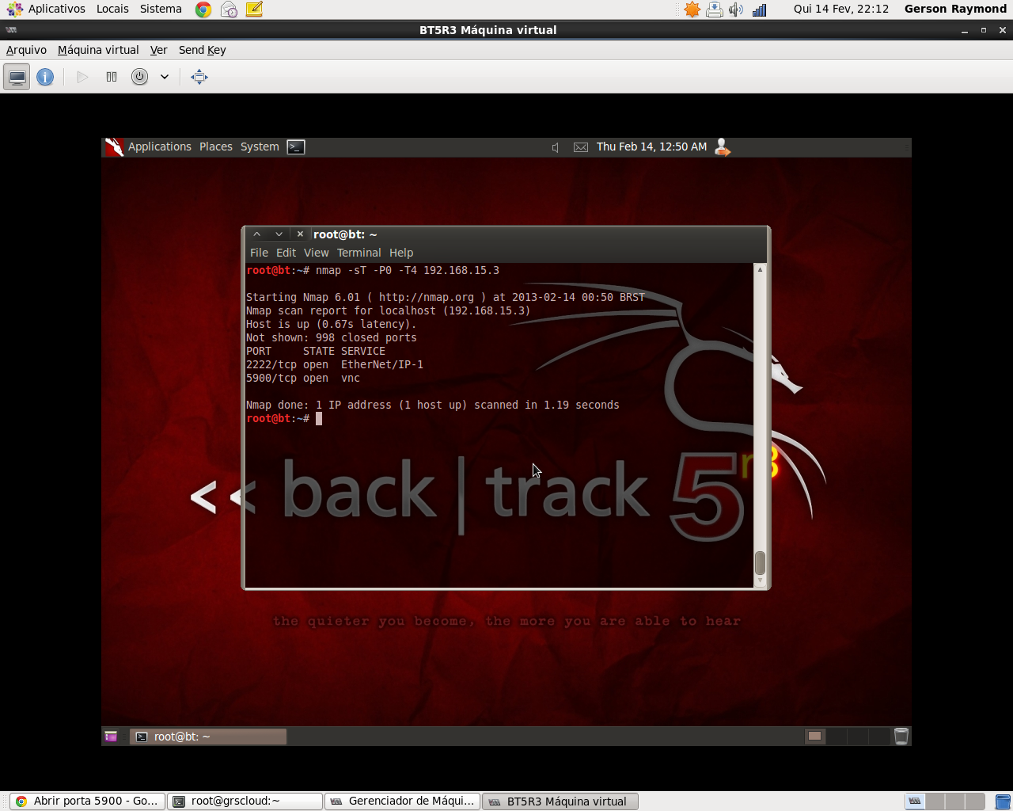Screen dimensions: 1013x811
Task: Open the Ver menu
Action: (158, 50)
